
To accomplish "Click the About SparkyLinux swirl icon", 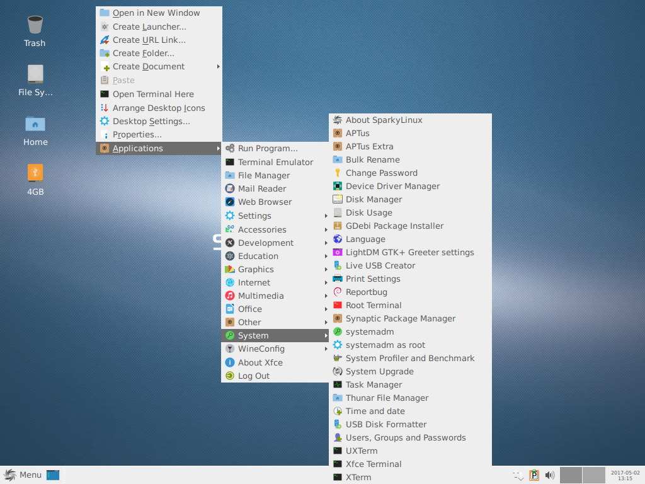I will [338, 120].
